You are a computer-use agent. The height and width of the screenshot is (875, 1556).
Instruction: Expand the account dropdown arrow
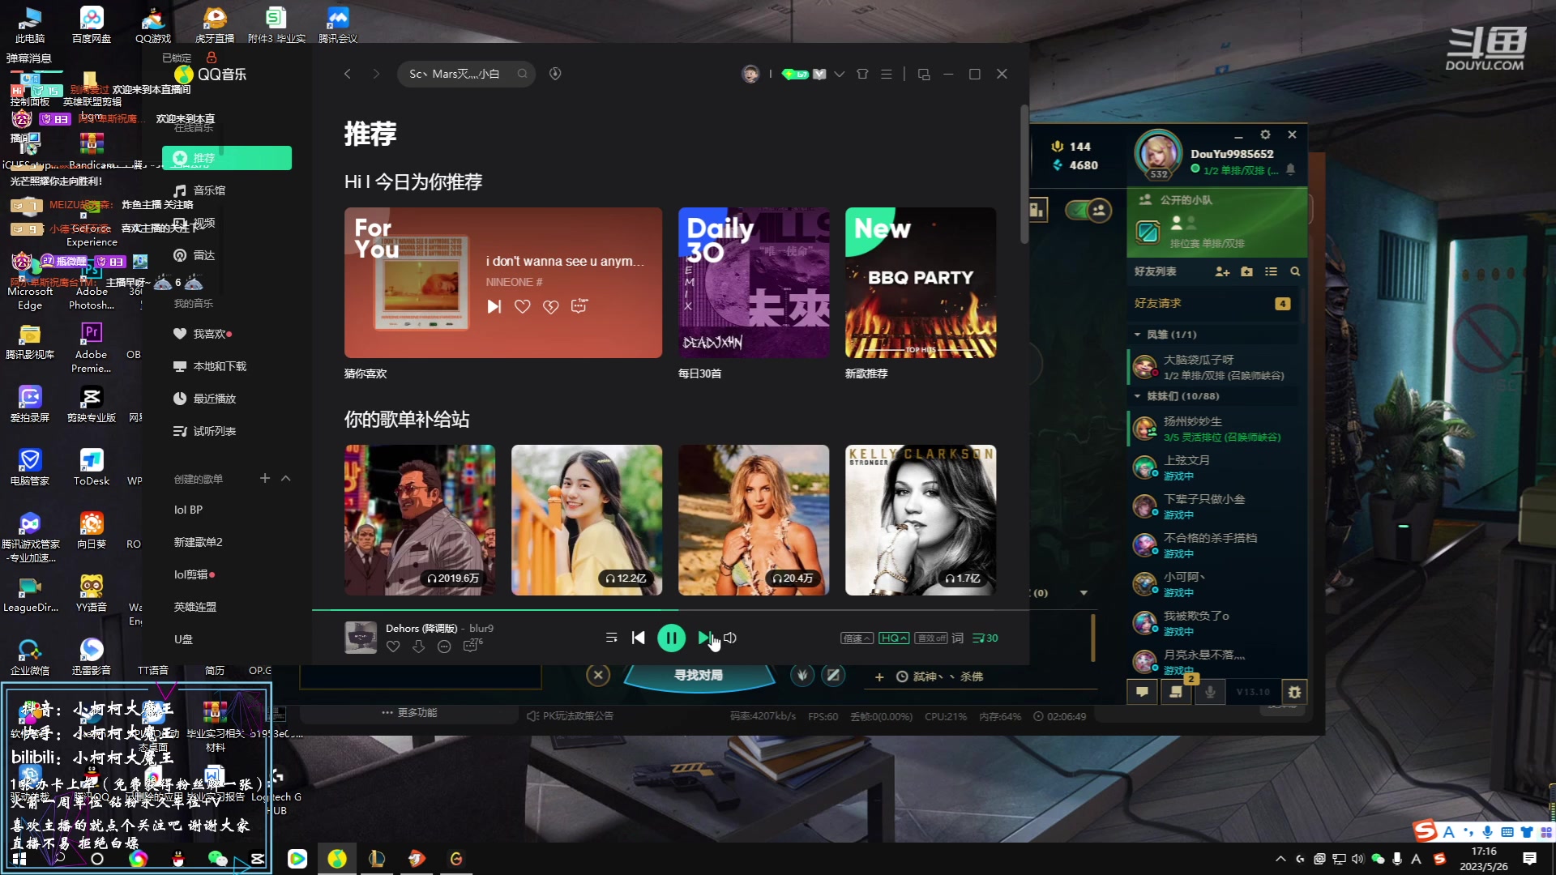[840, 74]
